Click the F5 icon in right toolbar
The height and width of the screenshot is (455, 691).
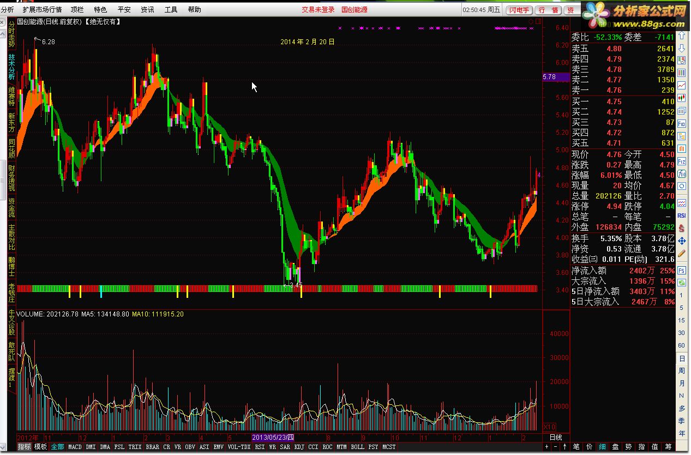[682, 270]
